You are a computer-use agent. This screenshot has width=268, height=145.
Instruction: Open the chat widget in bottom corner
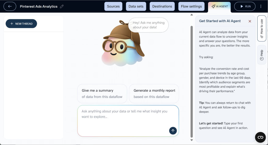(260, 137)
